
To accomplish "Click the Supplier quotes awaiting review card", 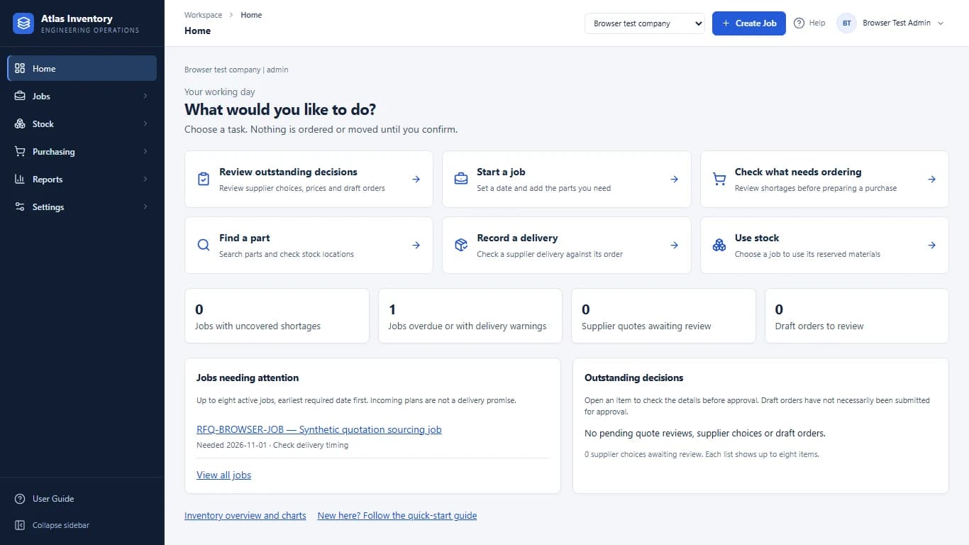I will pyautogui.click(x=663, y=316).
